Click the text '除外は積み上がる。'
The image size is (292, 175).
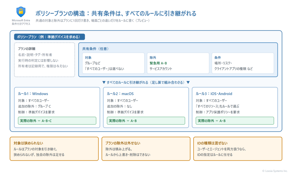click(x=119, y=149)
